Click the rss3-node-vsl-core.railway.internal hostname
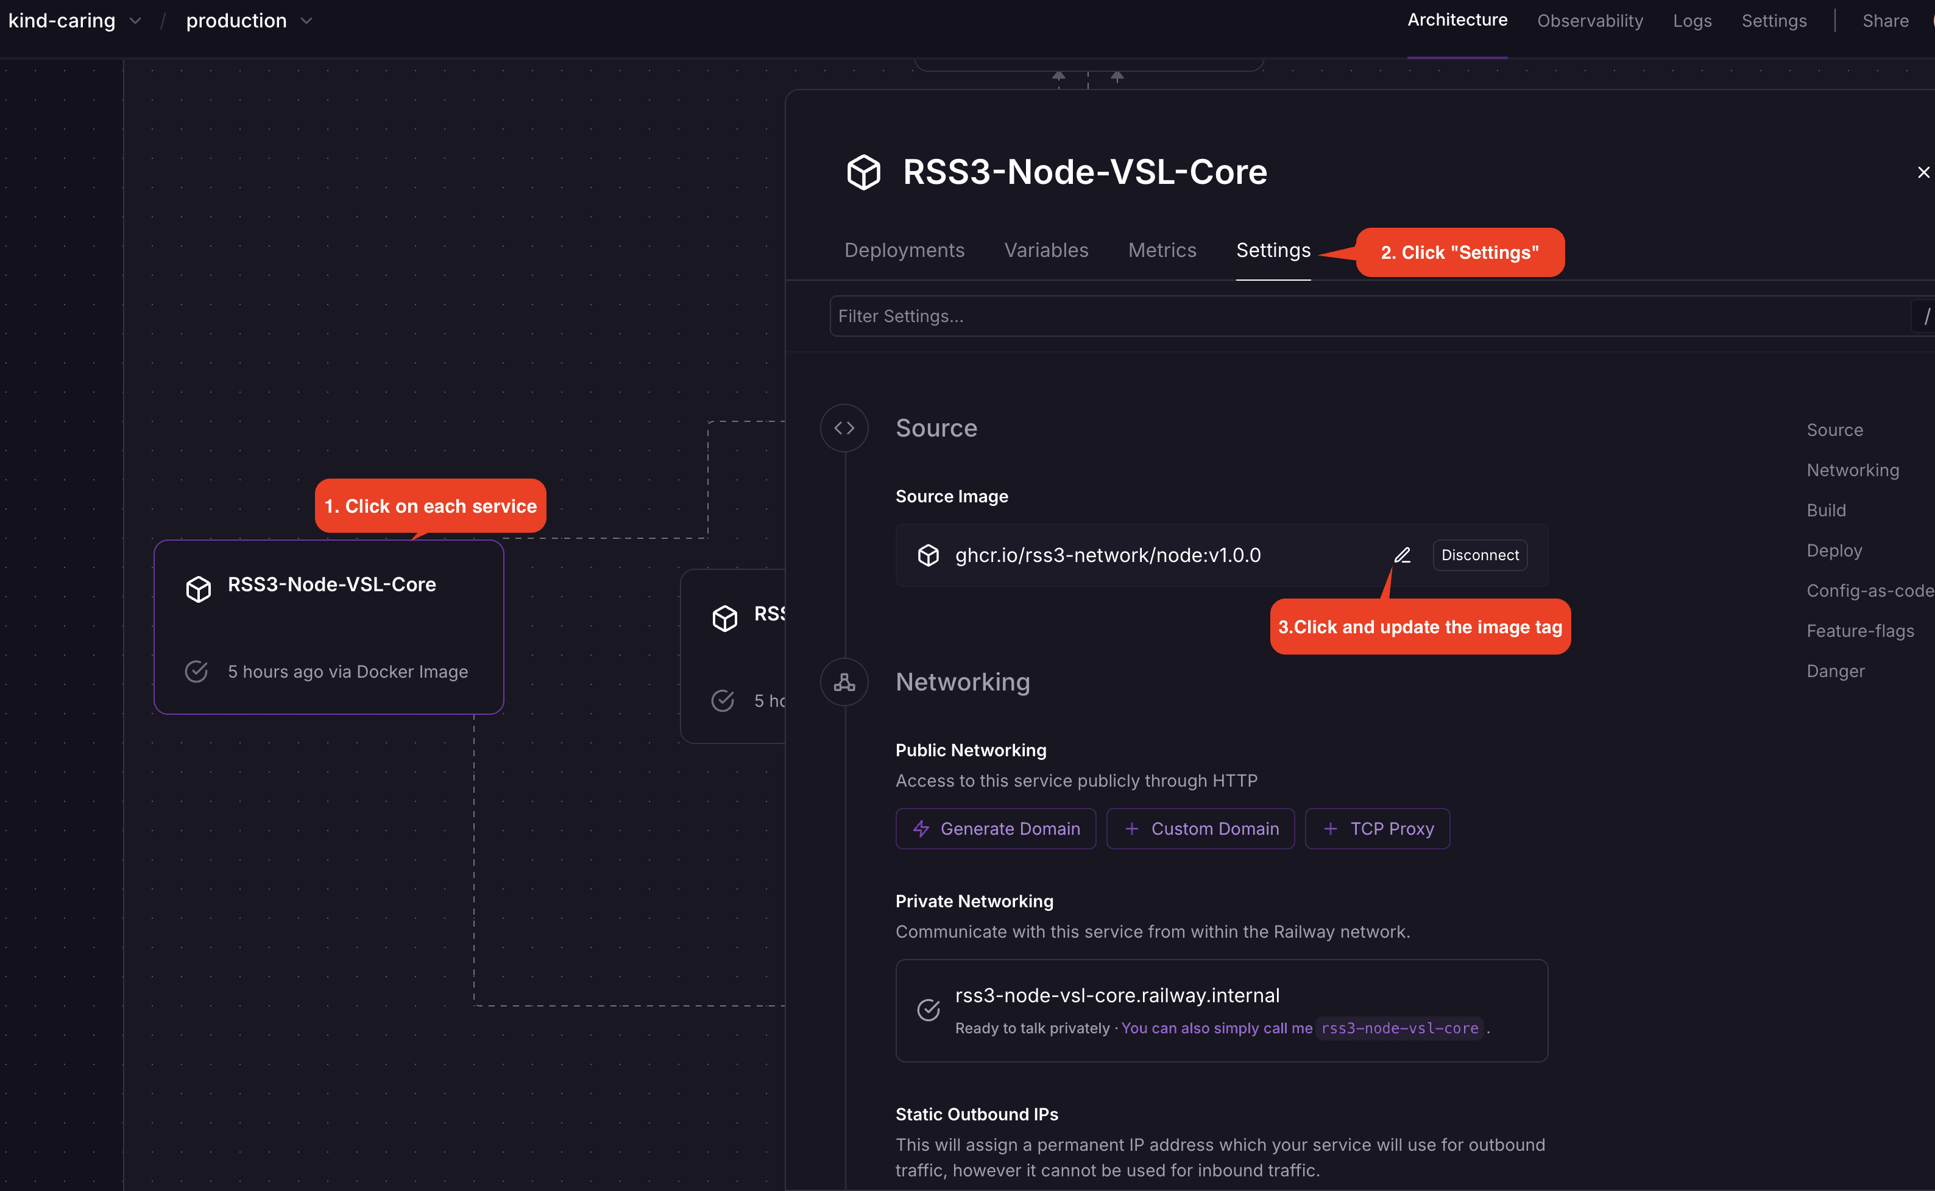 (x=1117, y=996)
